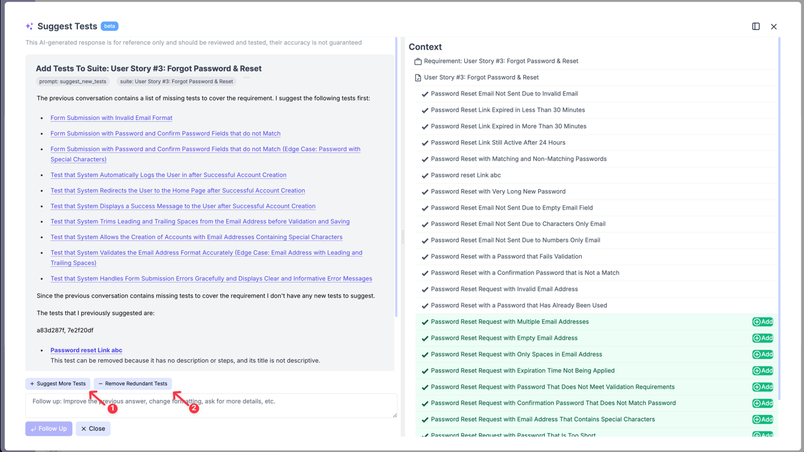804x452 pixels.
Task: Toggle checkmark for 'Password Reset with Very Long New Password'
Action: coord(425,192)
